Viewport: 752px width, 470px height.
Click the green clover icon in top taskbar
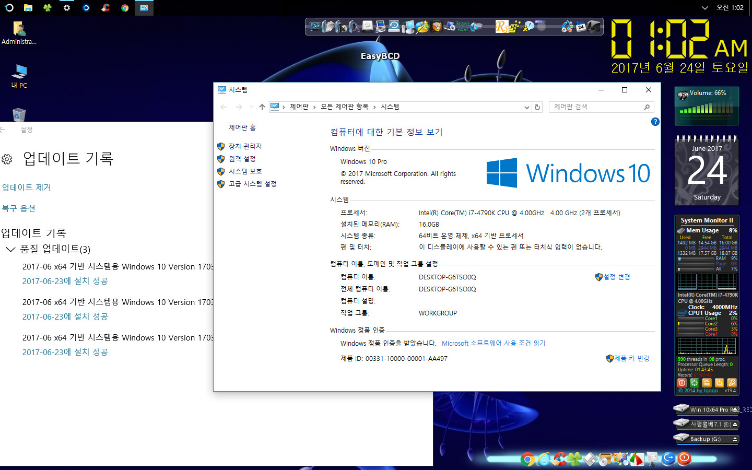[48, 8]
